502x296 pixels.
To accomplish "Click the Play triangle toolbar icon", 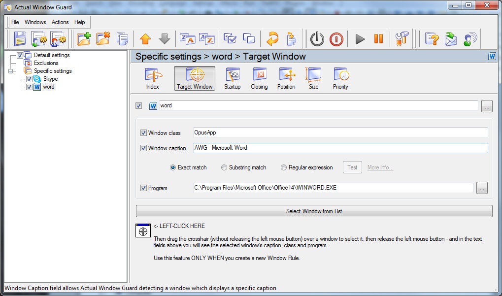I will point(360,39).
